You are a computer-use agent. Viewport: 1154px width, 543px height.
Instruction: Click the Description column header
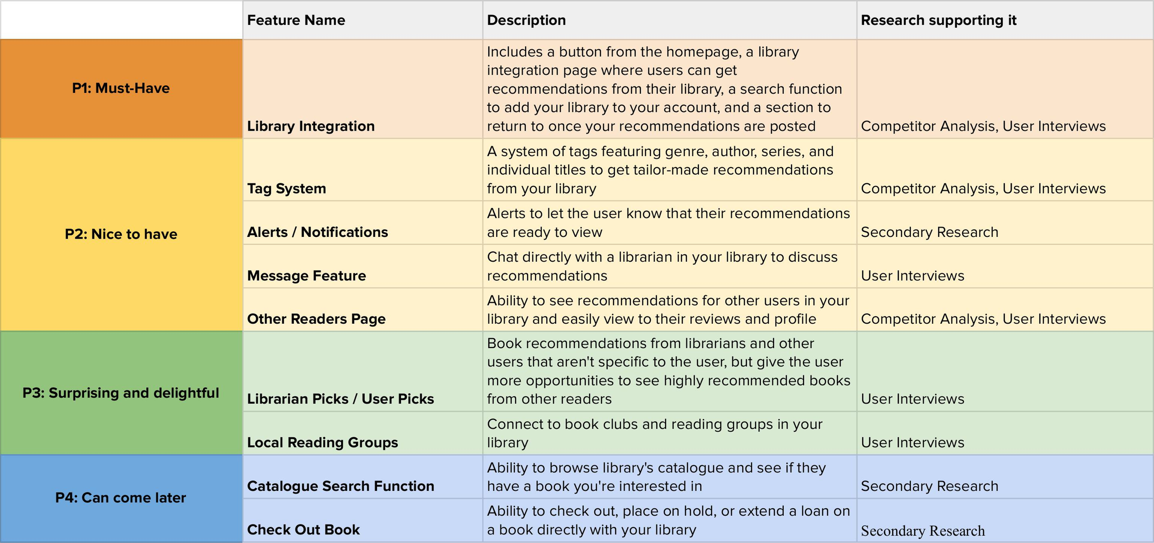pyautogui.click(x=526, y=20)
